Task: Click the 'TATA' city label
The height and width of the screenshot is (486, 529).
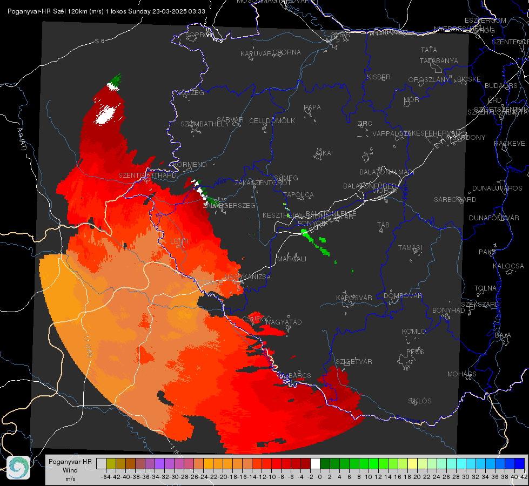Action: pyautogui.click(x=429, y=50)
